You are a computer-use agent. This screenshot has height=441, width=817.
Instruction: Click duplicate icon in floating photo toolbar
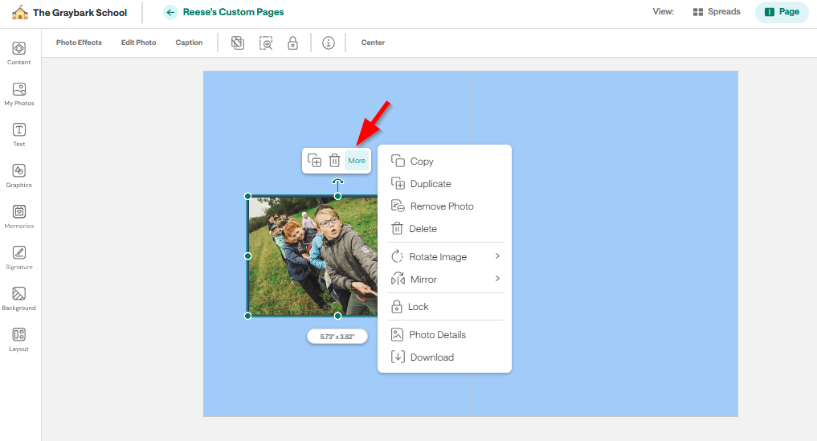(314, 161)
